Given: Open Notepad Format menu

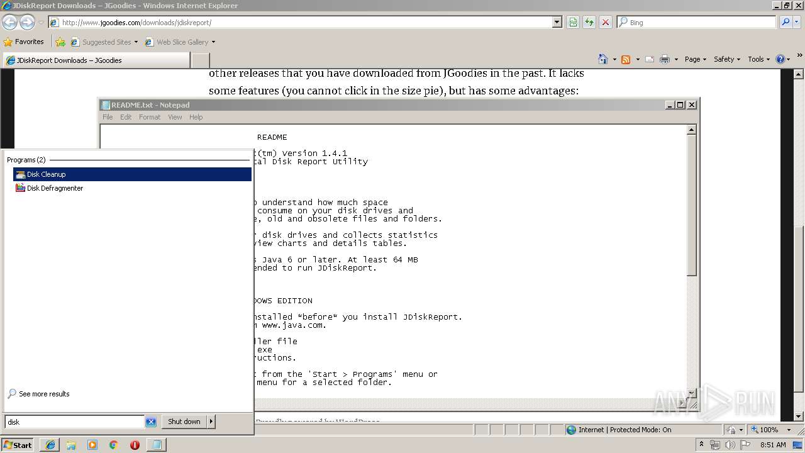Looking at the screenshot, I should pyautogui.click(x=150, y=117).
